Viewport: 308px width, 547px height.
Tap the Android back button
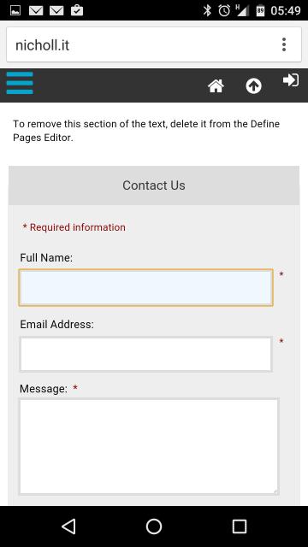(x=68, y=526)
